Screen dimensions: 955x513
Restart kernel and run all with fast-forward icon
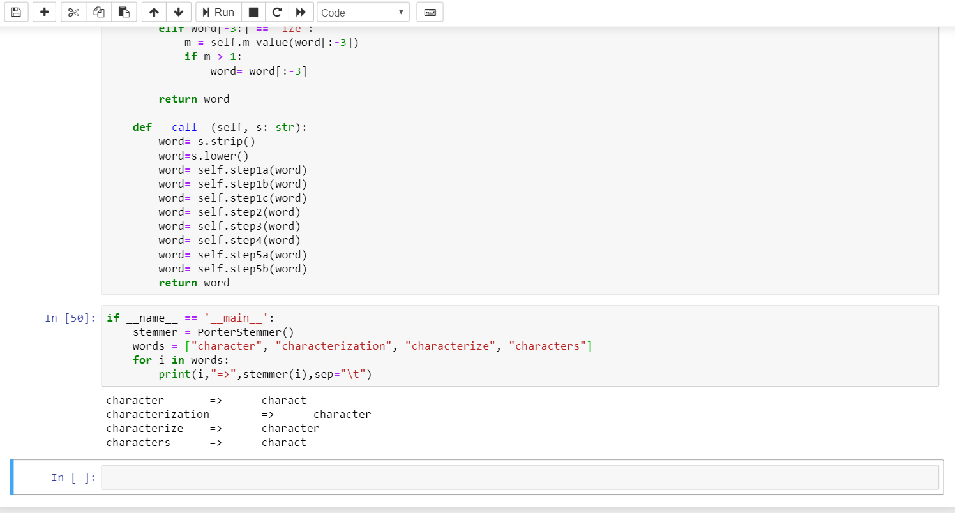[x=301, y=12]
